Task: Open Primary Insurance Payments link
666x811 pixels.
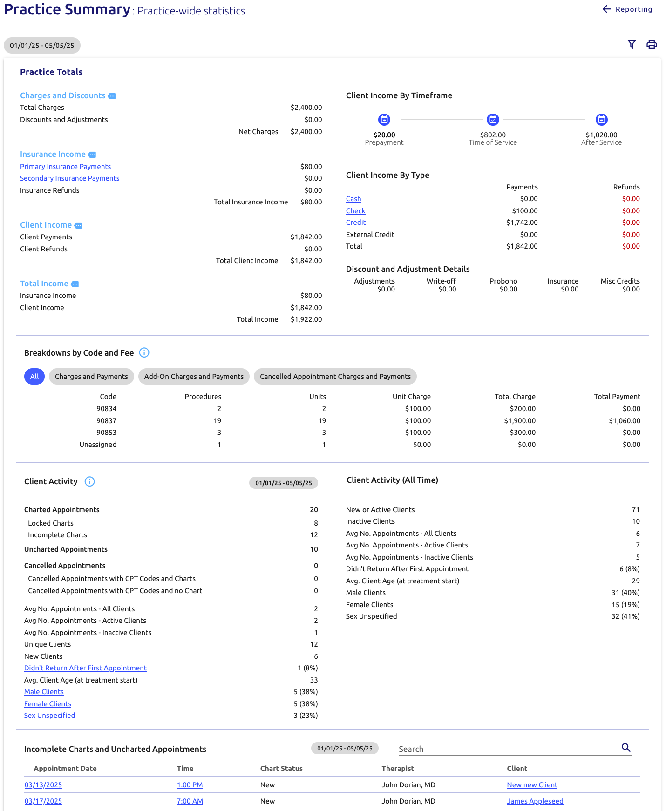Action: [x=65, y=167]
